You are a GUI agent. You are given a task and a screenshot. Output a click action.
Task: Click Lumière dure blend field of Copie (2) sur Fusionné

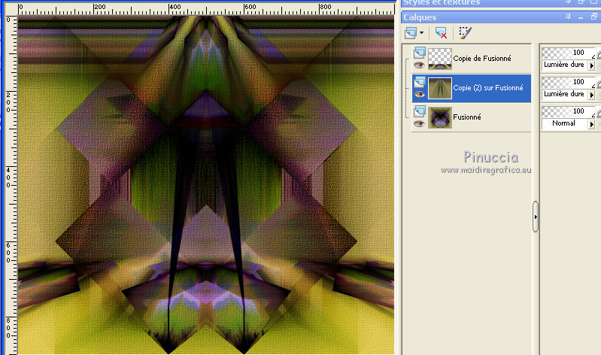[x=565, y=94]
